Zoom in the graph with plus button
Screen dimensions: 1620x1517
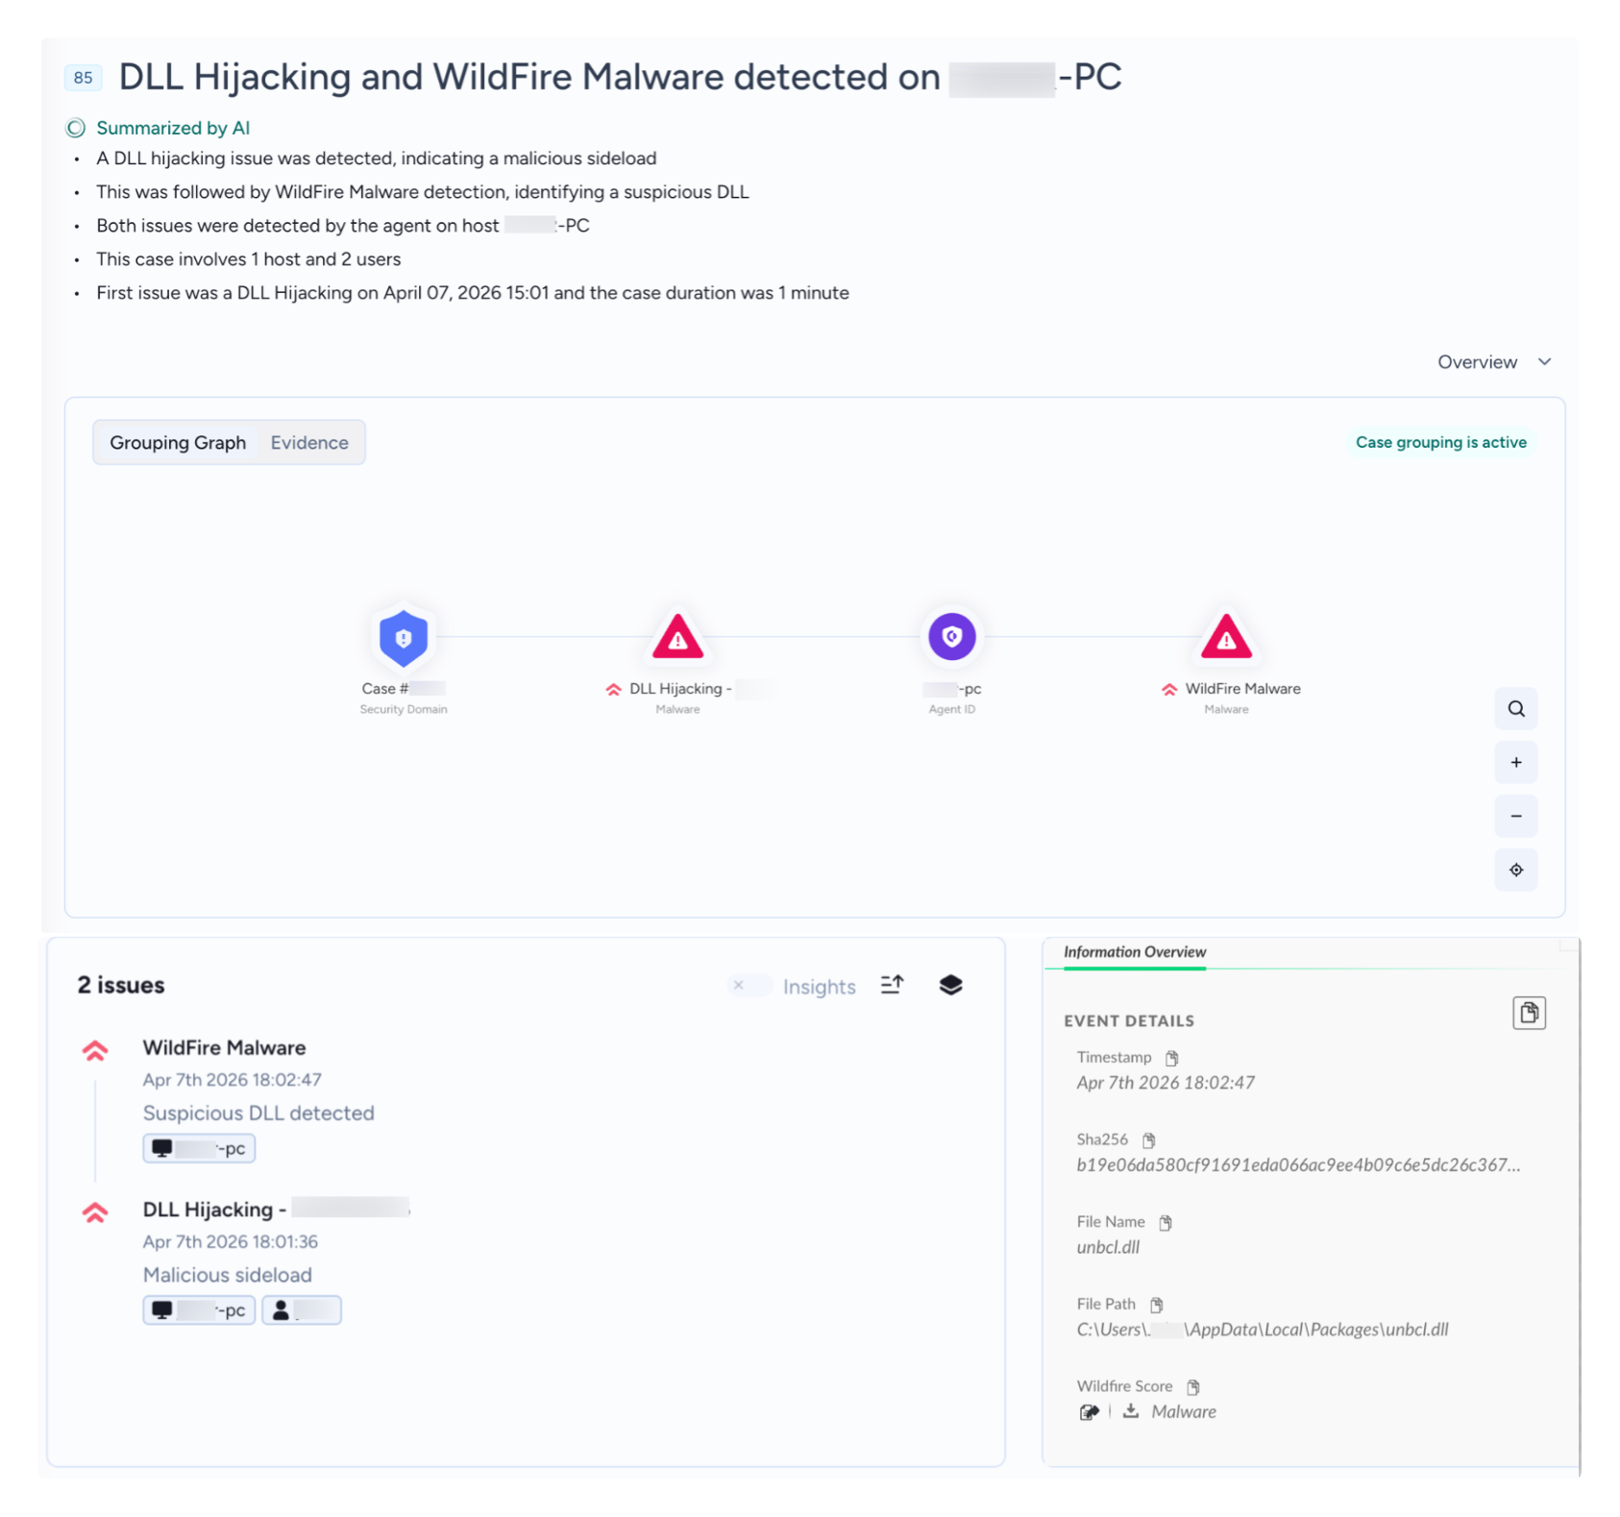[1516, 763]
